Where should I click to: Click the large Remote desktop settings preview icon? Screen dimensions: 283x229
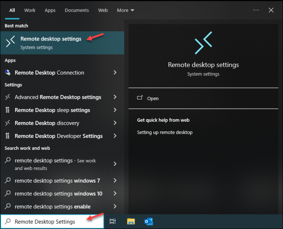(203, 43)
